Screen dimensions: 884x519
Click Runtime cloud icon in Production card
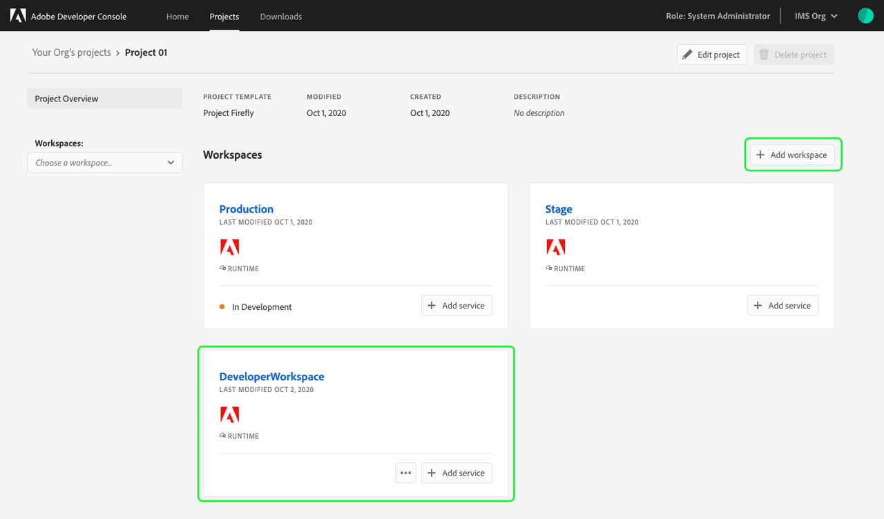tap(222, 268)
